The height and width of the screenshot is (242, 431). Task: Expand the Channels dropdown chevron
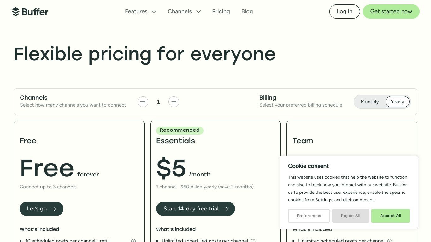pyautogui.click(x=198, y=12)
